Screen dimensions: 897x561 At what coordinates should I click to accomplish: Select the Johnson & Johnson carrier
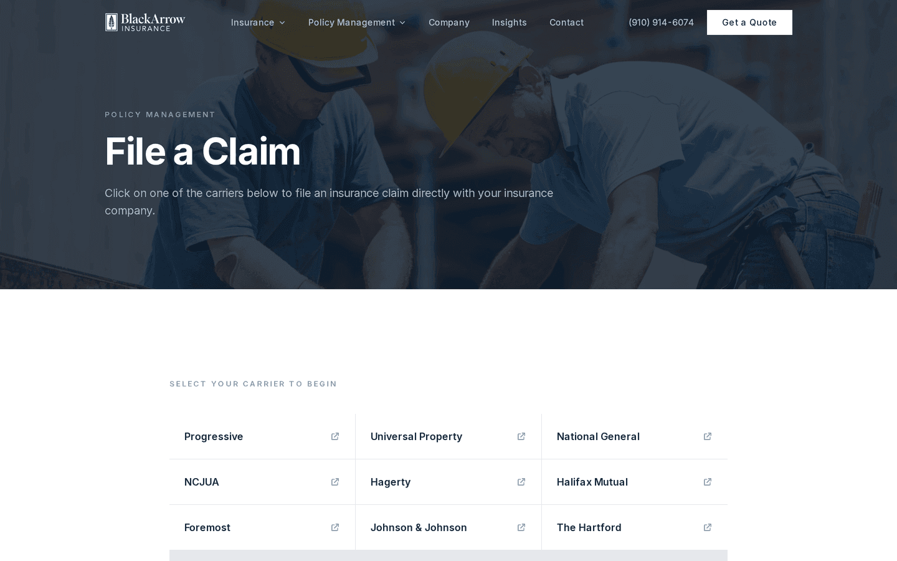point(448,527)
